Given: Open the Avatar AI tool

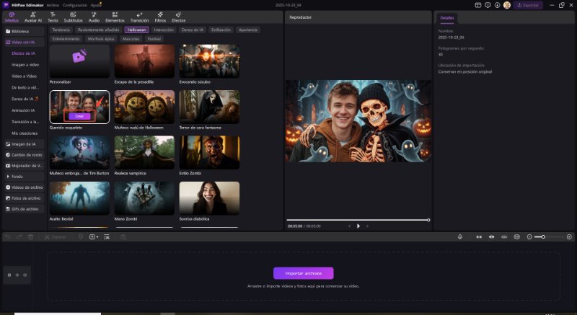Looking at the screenshot, I should (x=32, y=17).
